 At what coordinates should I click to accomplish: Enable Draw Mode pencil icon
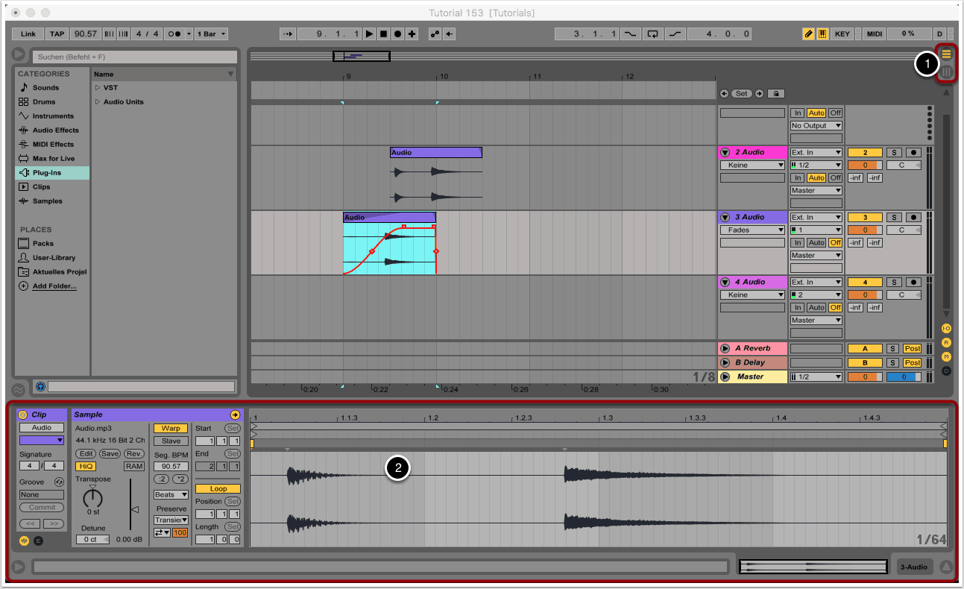[x=808, y=34]
